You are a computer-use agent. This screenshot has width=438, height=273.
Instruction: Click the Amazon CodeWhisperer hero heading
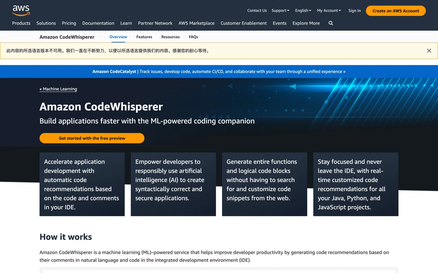click(101, 107)
